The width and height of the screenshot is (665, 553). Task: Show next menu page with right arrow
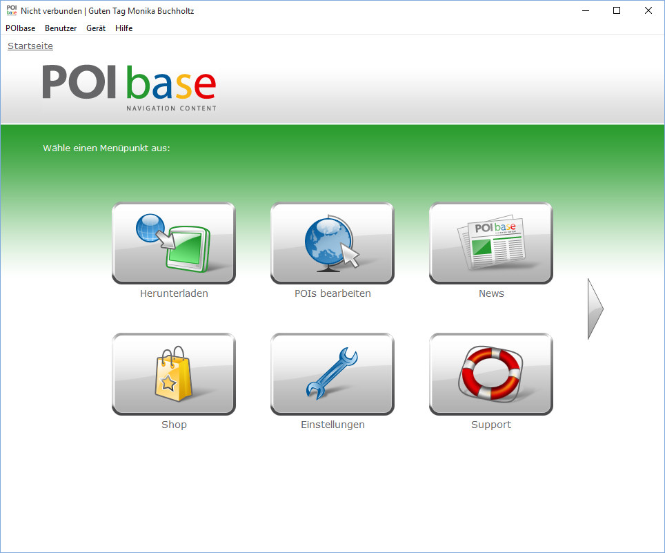pyautogui.click(x=595, y=309)
